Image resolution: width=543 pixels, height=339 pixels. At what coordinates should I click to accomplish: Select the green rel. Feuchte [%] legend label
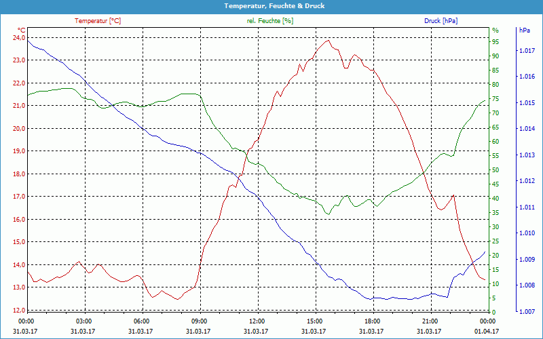pyautogui.click(x=270, y=21)
